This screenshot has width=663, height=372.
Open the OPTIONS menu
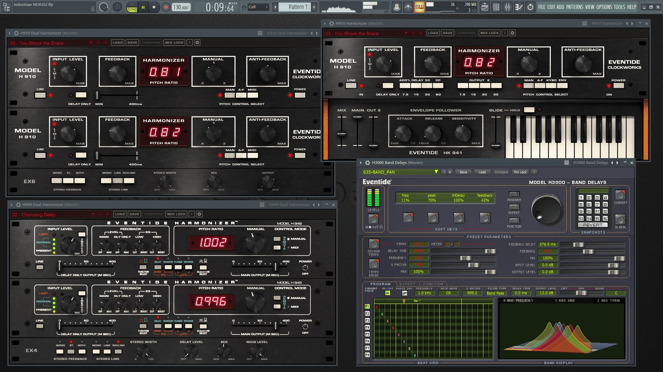[604, 7]
